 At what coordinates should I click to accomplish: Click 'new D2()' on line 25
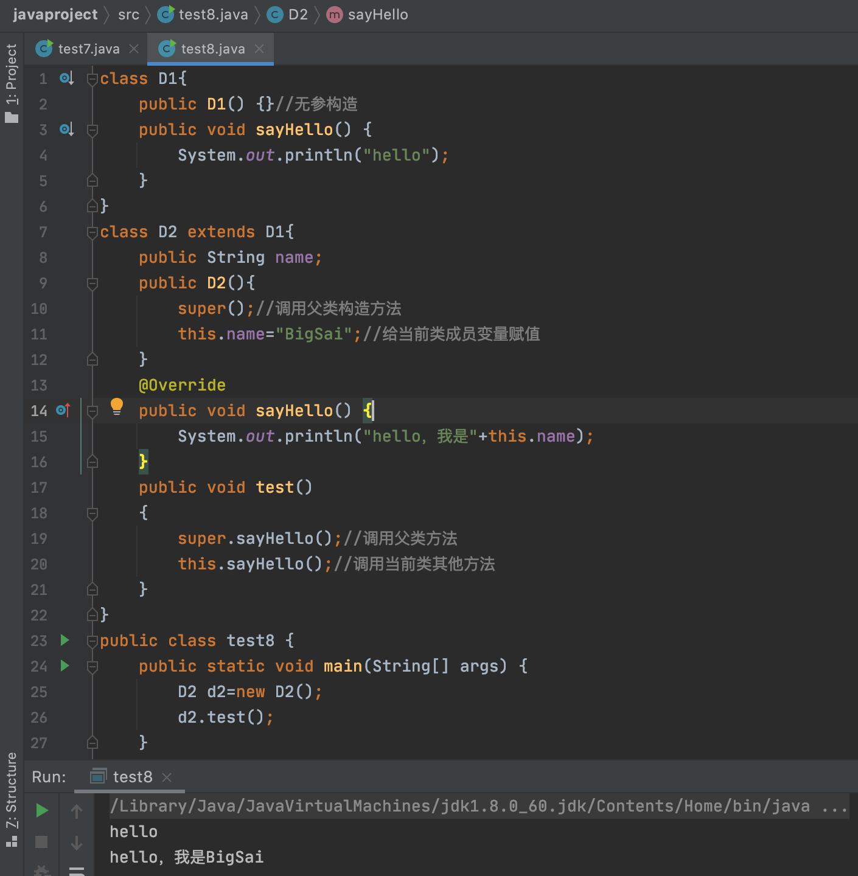(274, 692)
